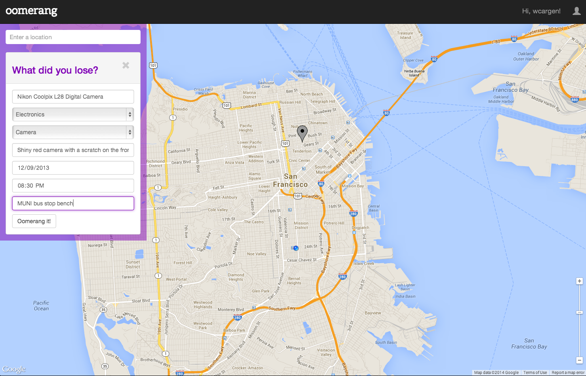586x376 pixels.
Task: Focus the Enter a location search box
Action: click(x=73, y=37)
